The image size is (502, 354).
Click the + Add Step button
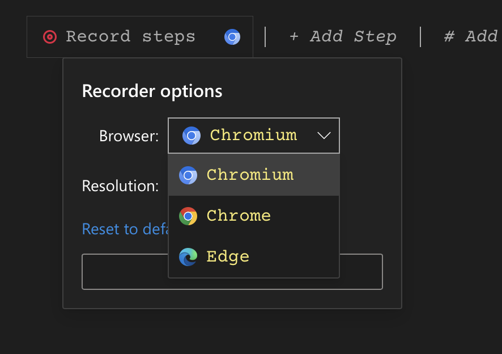pyautogui.click(x=342, y=37)
